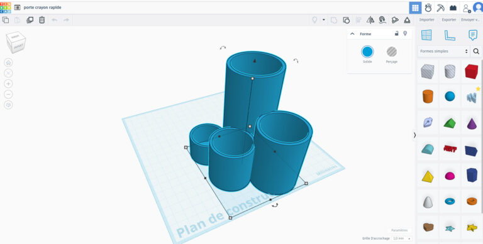The width and height of the screenshot is (483, 244).
Task: Open the Formes simples dropdown
Action: tap(443, 51)
